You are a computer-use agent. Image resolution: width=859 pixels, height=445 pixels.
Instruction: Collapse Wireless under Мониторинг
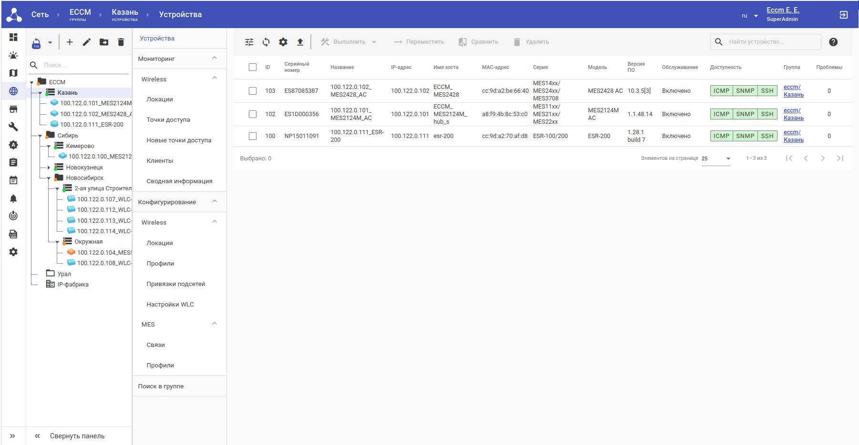point(215,78)
